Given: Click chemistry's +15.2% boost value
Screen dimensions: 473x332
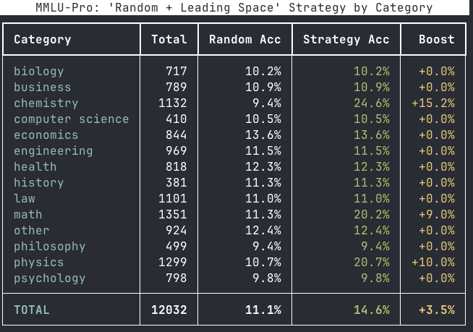Looking at the screenshot, I should (433, 103).
